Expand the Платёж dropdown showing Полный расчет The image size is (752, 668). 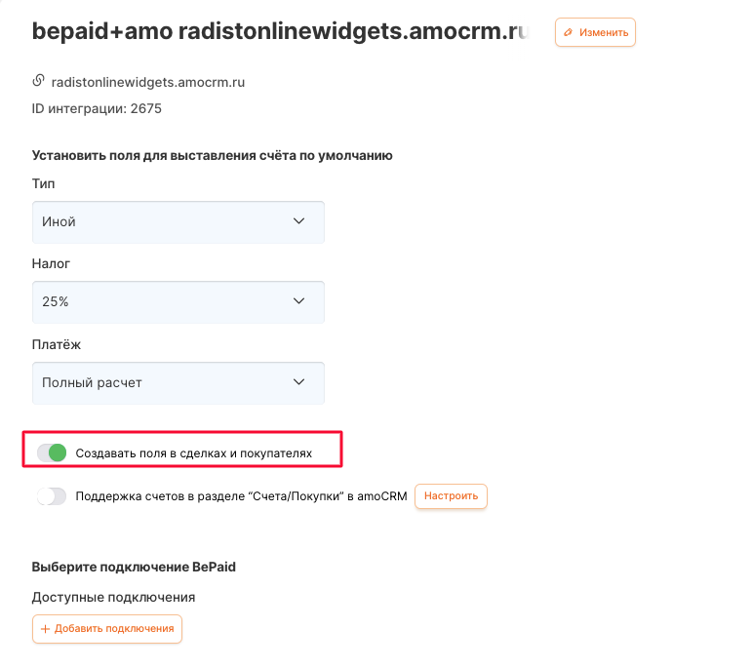178,382
